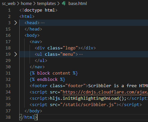Click line number 16
This screenshot has width=148, height=122.
point(8,35)
